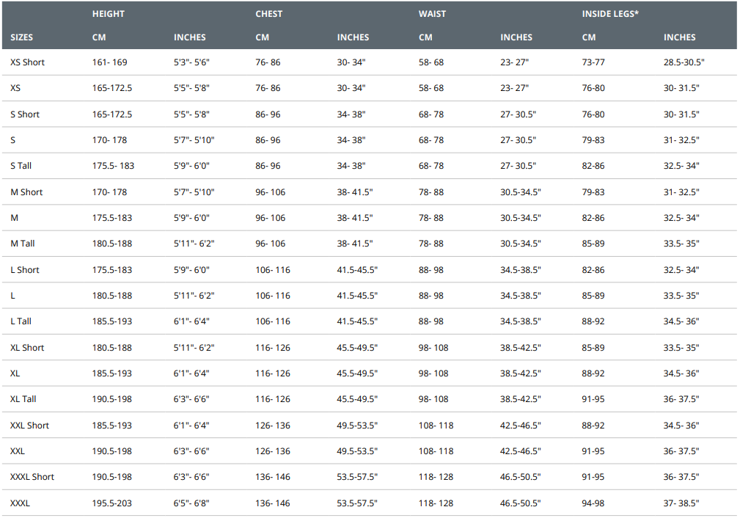Viewport: 740px width, 518px height.
Task: Click the INSIDE LEGS* column header
Action: pyautogui.click(x=610, y=14)
